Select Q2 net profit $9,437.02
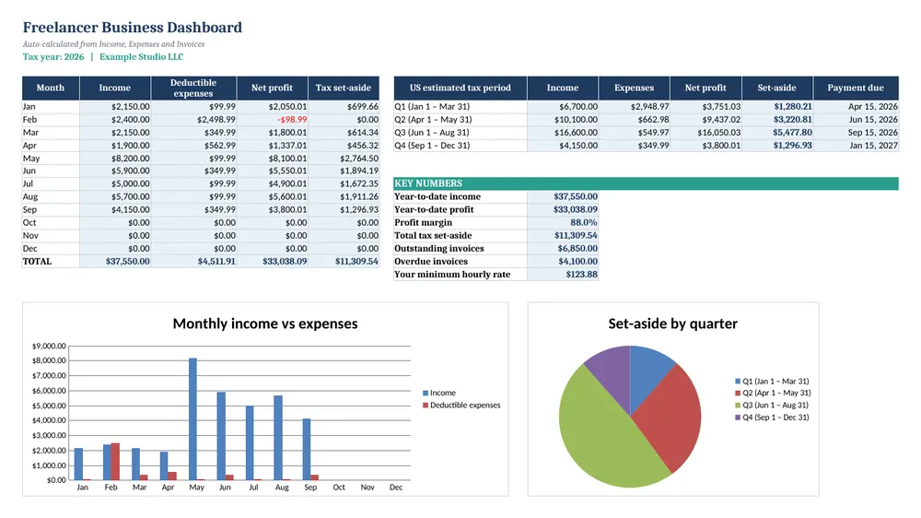The width and height of the screenshot is (921, 518). [x=705, y=119]
